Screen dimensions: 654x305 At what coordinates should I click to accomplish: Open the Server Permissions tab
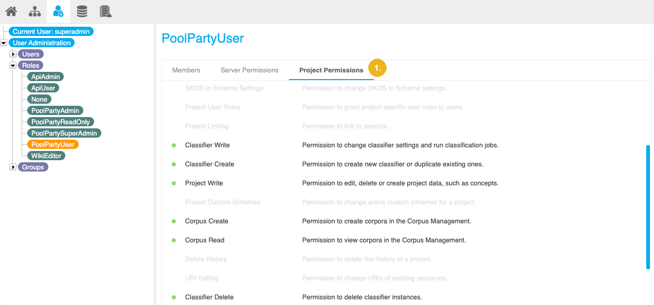point(249,70)
